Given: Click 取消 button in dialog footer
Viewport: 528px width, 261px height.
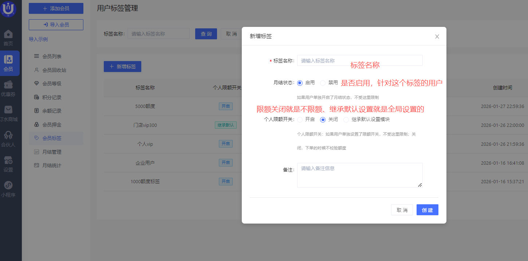Looking at the screenshot, I should click(x=402, y=210).
